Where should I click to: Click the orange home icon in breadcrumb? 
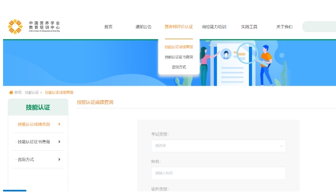11,92
